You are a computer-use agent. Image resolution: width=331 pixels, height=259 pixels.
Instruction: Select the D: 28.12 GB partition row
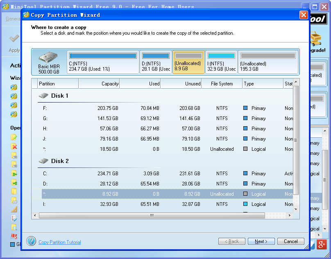tap(162, 184)
